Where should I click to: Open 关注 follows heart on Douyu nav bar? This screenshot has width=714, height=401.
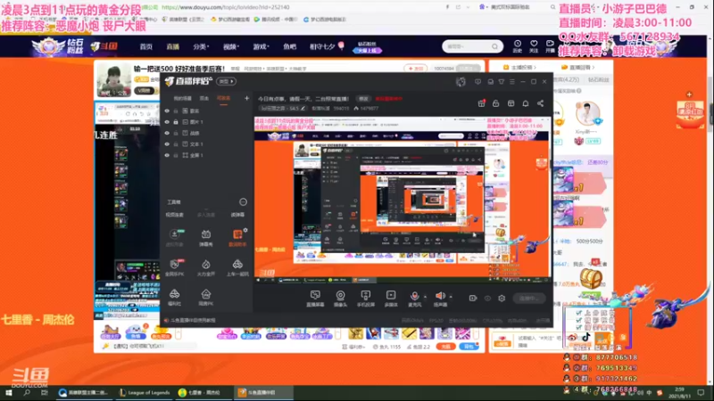point(534,46)
